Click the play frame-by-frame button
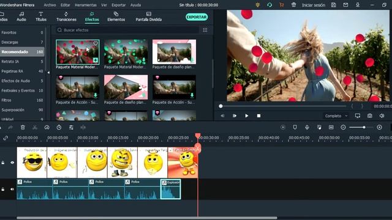The height and width of the screenshot is (220, 392). coord(235,116)
